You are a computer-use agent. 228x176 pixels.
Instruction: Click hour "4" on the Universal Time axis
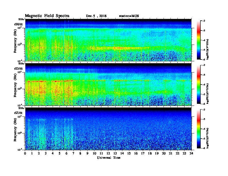(x=53, y=153)
